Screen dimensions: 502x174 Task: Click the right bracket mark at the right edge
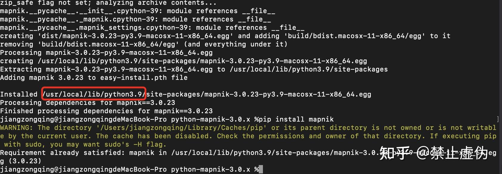498,119
